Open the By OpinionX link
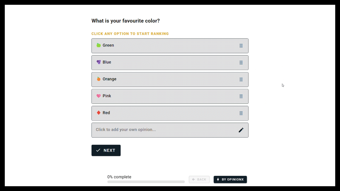340x191 pixels. pyautogui.click(x=230, y=180)
